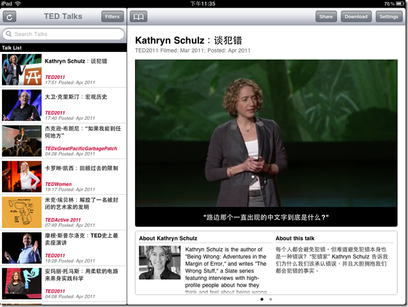Click the Talk List header

63,48
